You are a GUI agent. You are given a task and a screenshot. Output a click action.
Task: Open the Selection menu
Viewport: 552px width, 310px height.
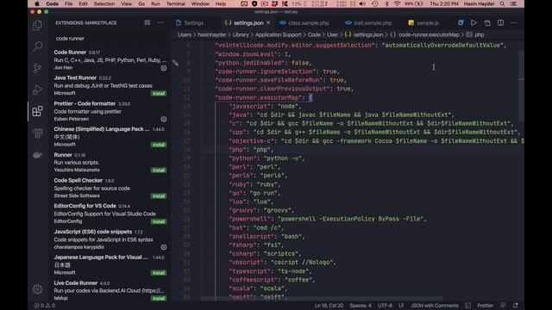click(103, 3)
